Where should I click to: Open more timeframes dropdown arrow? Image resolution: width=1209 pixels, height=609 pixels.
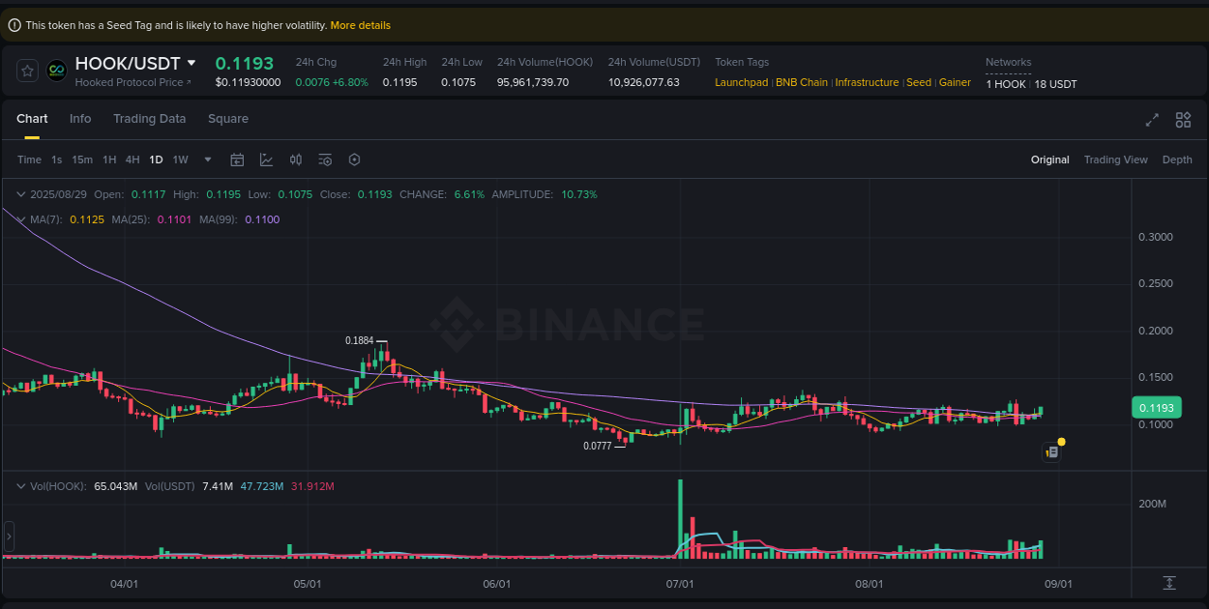(x=206, y=159)
